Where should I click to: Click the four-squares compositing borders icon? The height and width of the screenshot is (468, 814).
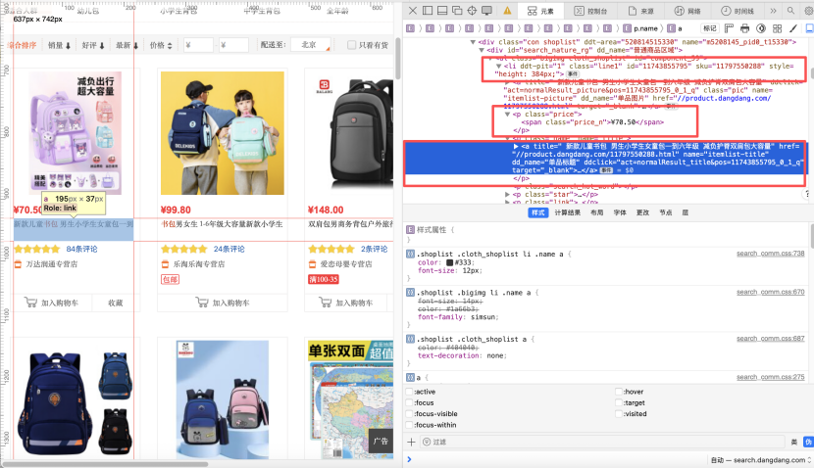777,28
